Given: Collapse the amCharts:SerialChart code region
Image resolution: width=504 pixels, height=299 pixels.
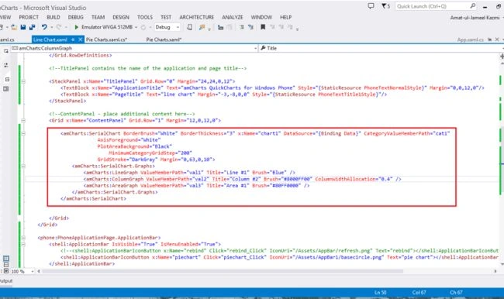Looking at the screenshot, I should (23, 133).
